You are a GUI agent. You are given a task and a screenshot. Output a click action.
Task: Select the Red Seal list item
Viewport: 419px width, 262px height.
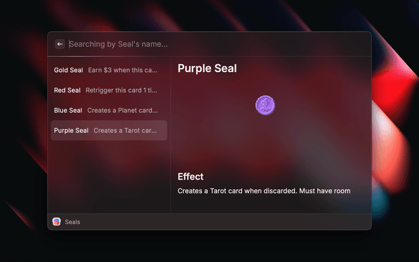coord(67,90)
